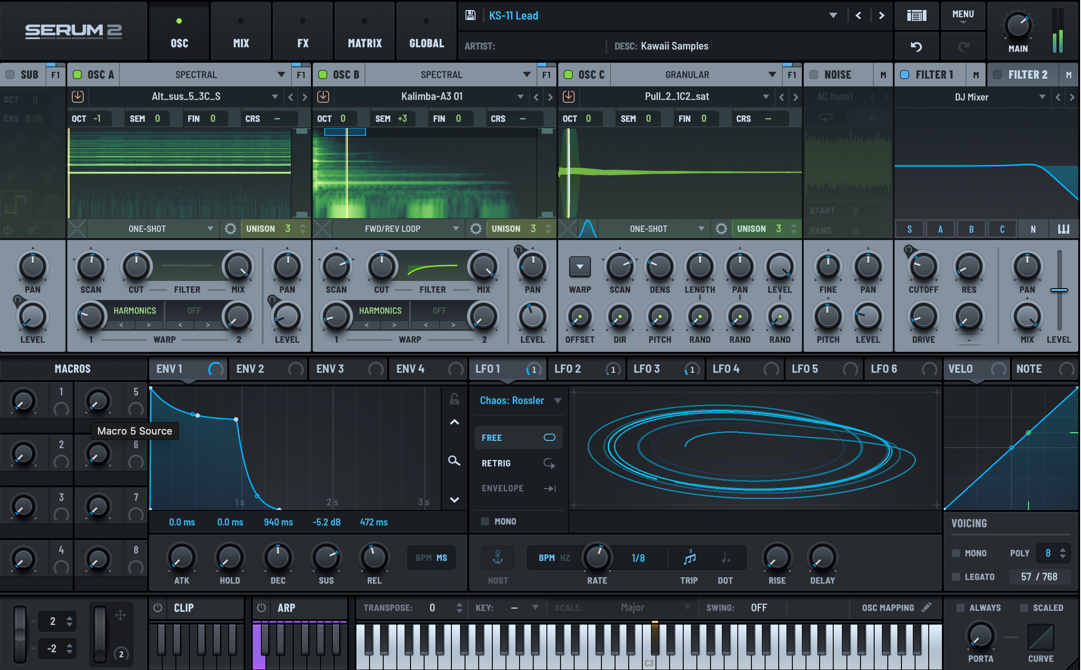Open the MENU button
The width and height of the screenshot is (1081, 670).
tap(963, 15)
